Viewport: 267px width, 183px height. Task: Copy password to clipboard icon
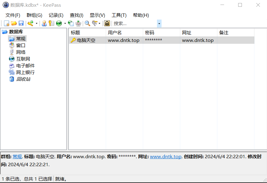click(51, 23)
